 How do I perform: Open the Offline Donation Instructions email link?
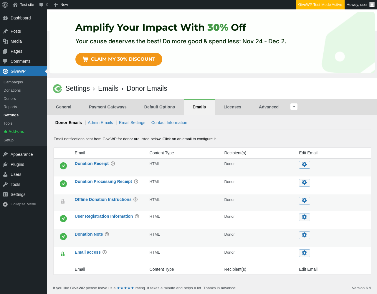tap(103, 199)
